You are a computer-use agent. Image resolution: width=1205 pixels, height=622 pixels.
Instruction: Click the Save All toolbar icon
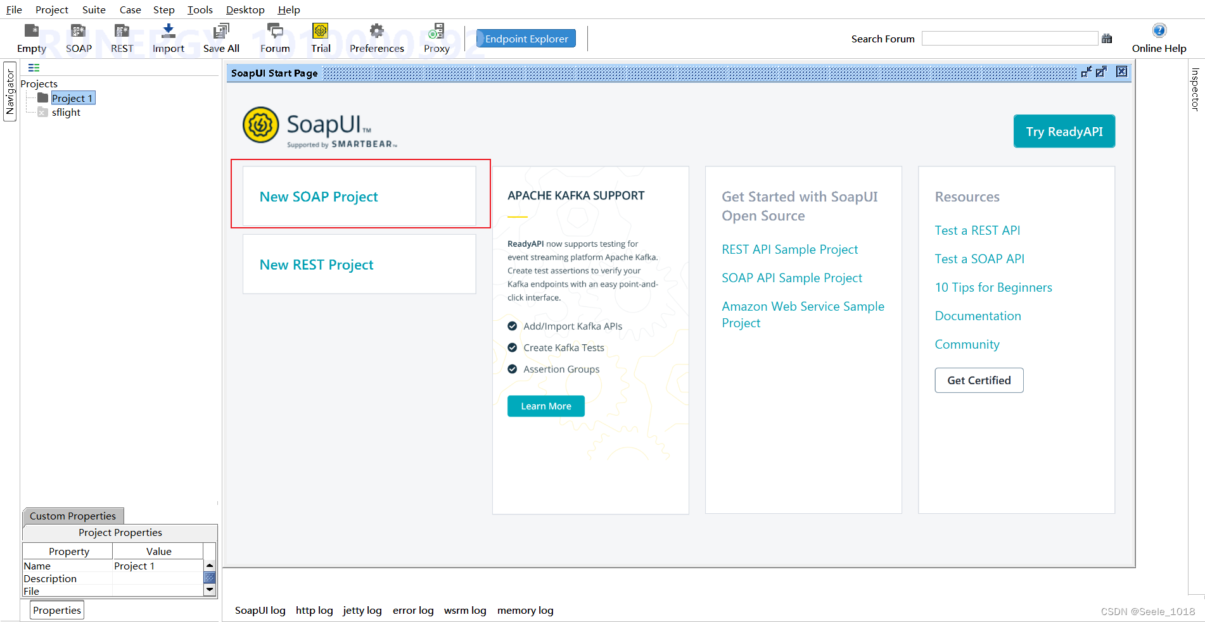[220, 38]
